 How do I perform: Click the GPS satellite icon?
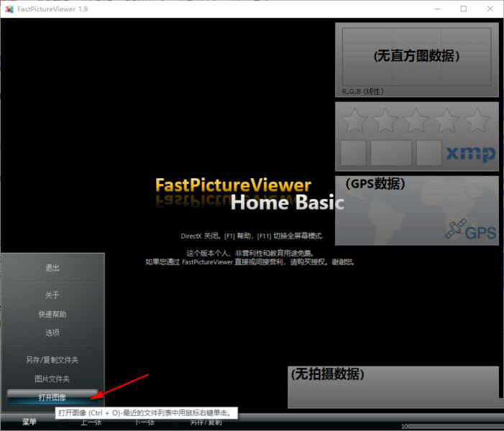456,228
